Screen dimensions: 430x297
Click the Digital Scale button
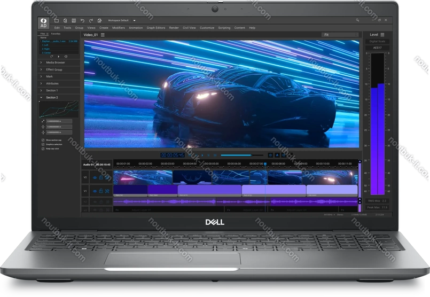point(377,41)
